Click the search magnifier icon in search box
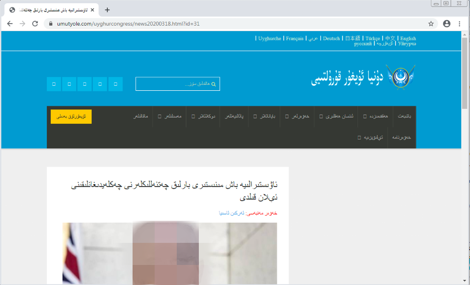The image size is (470, 285). click(213, 84)
